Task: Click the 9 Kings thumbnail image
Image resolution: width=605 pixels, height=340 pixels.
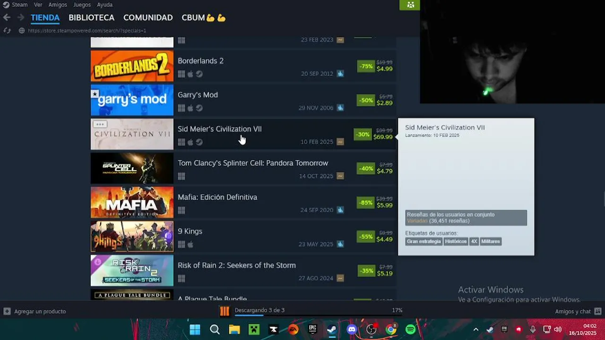Action: coord(132,237)
